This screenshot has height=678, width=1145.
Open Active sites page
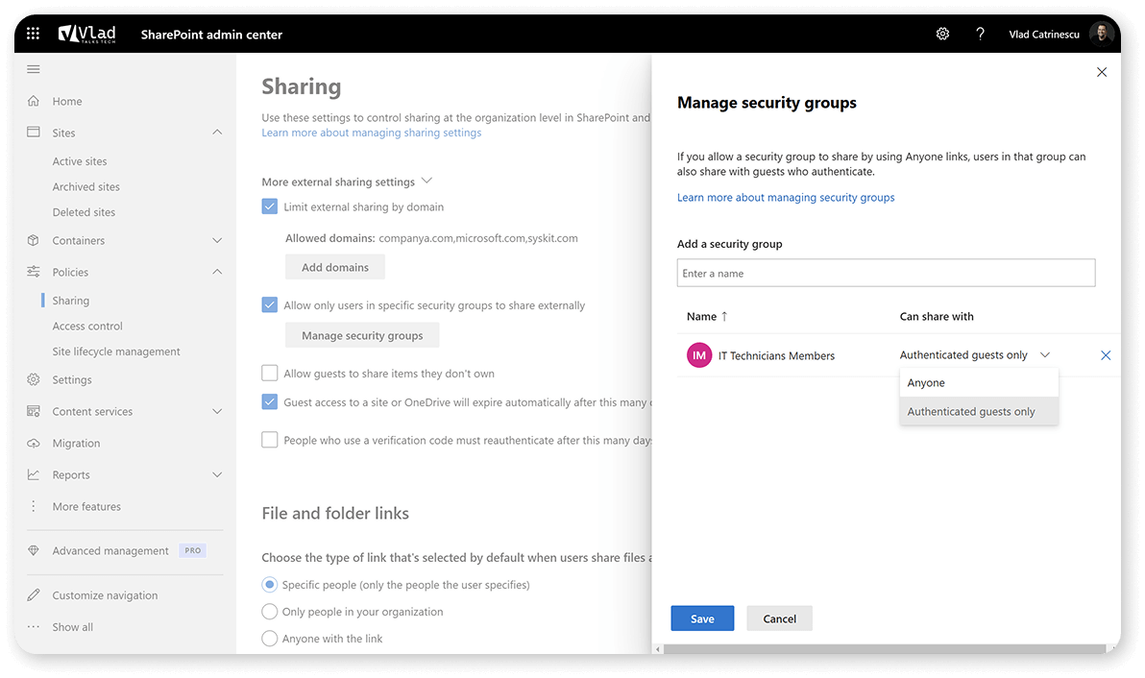click(x=80, y=161)
